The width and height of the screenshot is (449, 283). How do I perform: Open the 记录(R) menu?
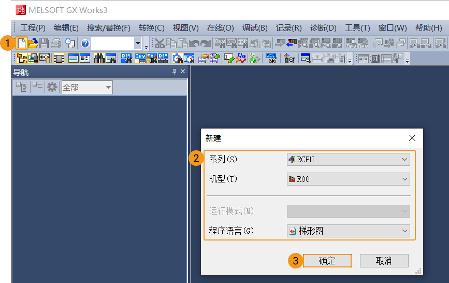pyautogui.click(x=288, y=28)
